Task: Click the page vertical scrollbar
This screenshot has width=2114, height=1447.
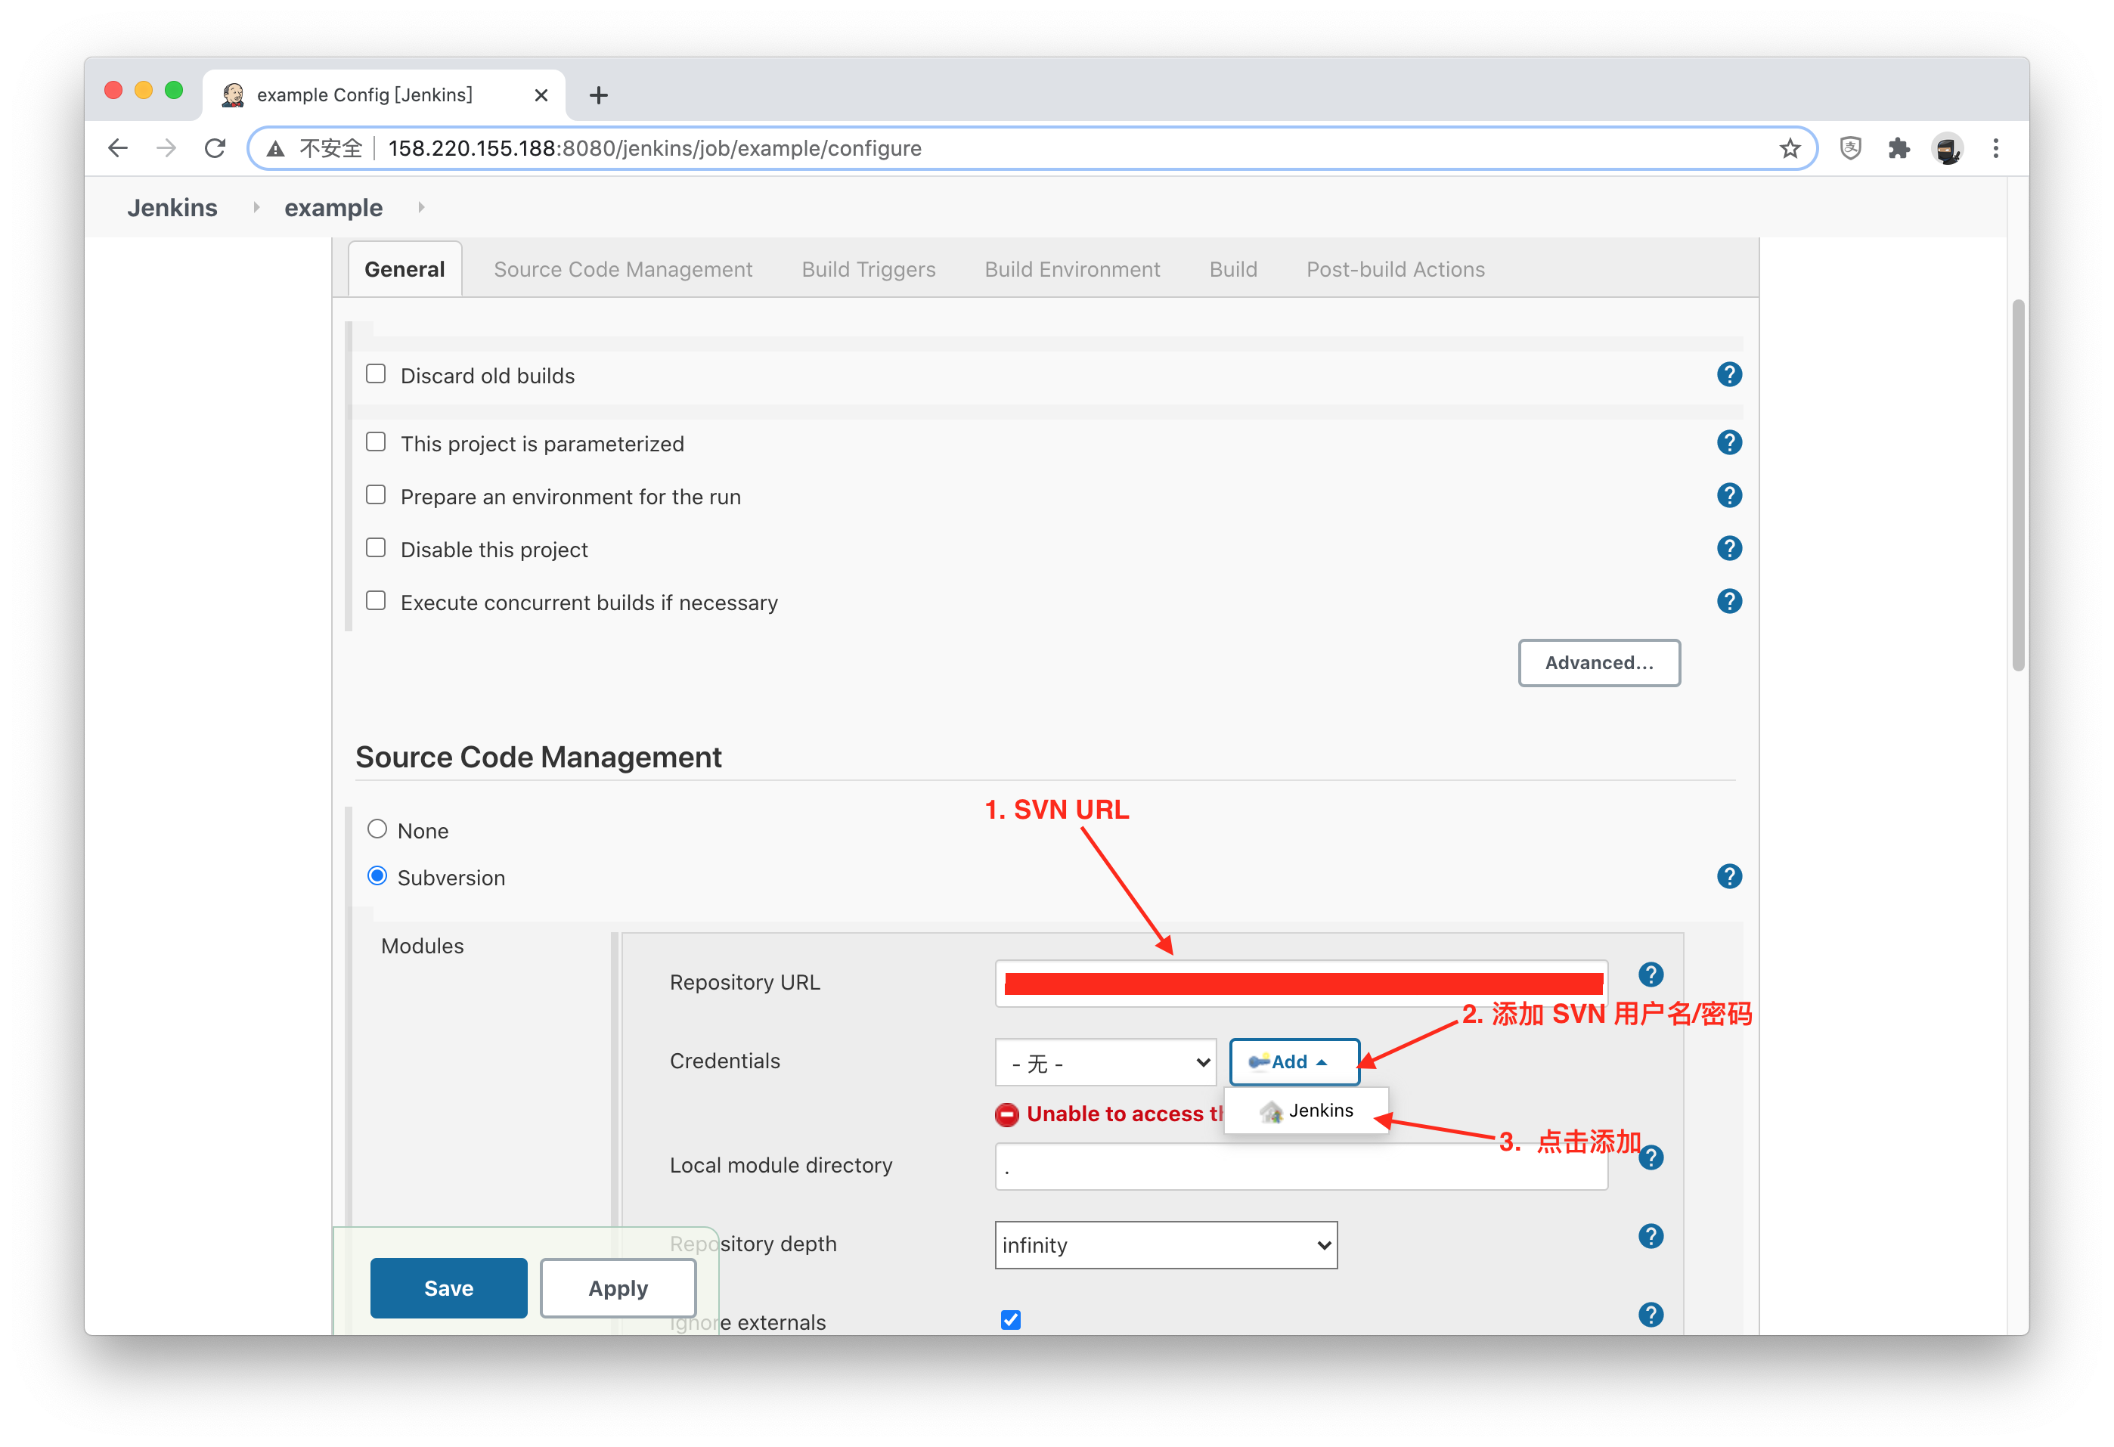Action: click(2017, 485)
